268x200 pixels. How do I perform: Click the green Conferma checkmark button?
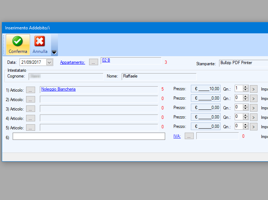18,45
